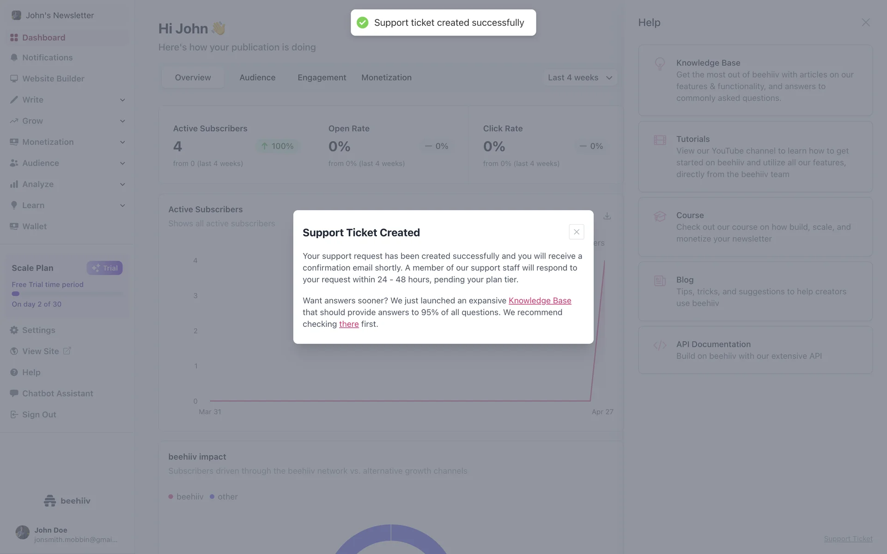Close the Help panel

click(x=865, y=23)
